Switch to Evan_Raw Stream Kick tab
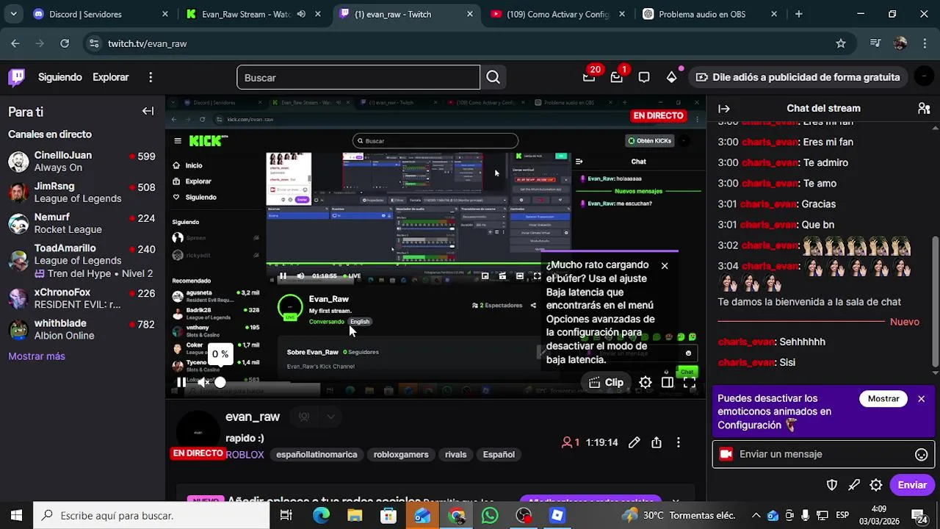Viewport: 940px width, 529px height. [x=245, y=14]
